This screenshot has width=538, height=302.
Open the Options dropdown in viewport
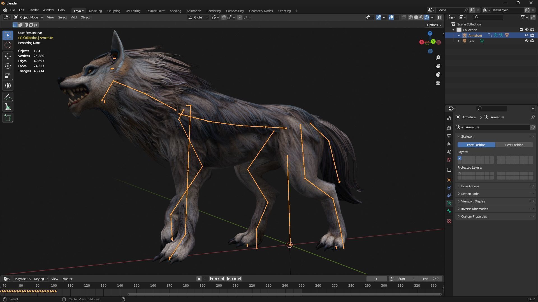(x=434, y=25)
